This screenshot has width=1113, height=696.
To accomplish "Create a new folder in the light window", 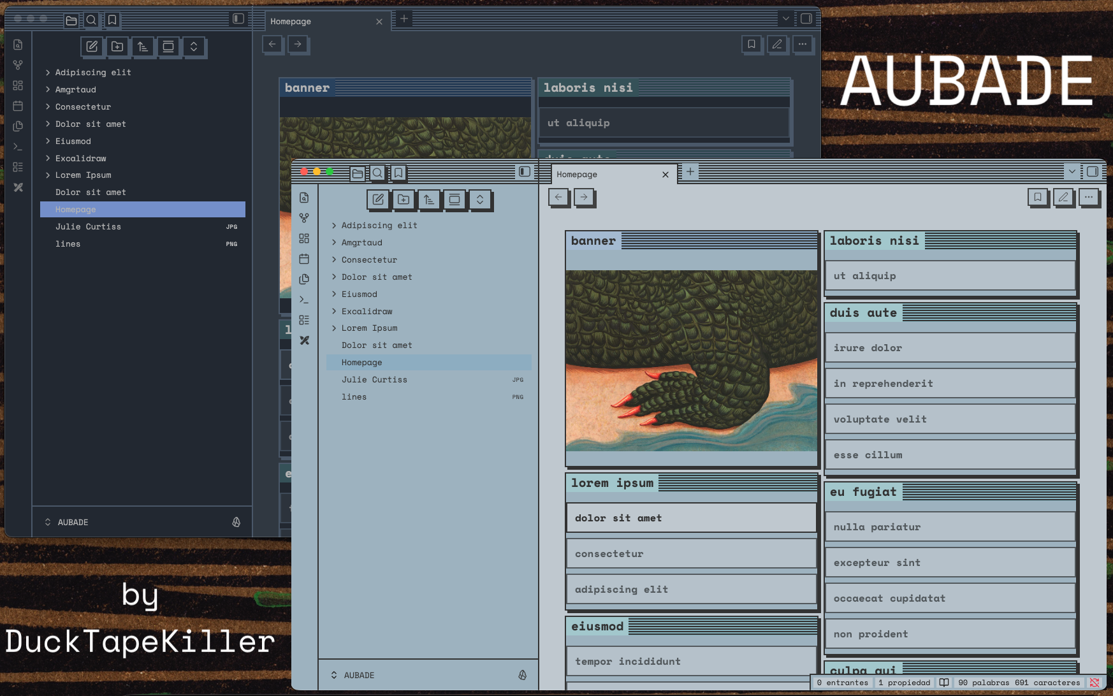I will tap(404, 199).
